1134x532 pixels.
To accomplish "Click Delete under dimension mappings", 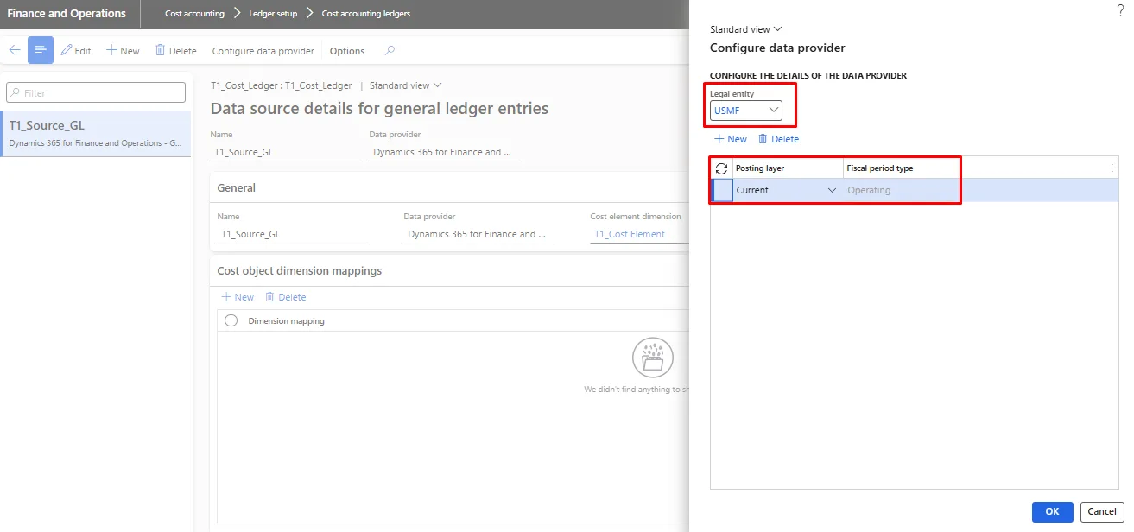I will [x=285, y=297].
